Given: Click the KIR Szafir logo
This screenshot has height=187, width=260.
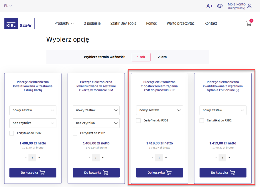Looking at the screenshot, I should (19, 24).
